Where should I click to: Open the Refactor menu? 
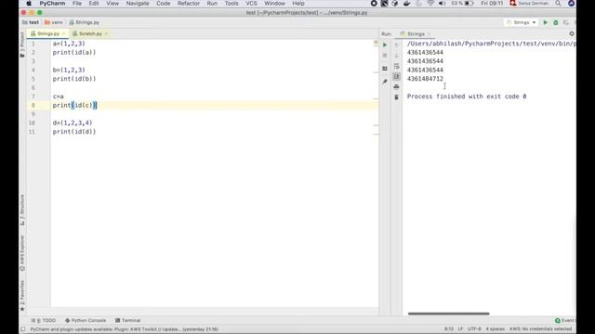[x=189, y=4]
